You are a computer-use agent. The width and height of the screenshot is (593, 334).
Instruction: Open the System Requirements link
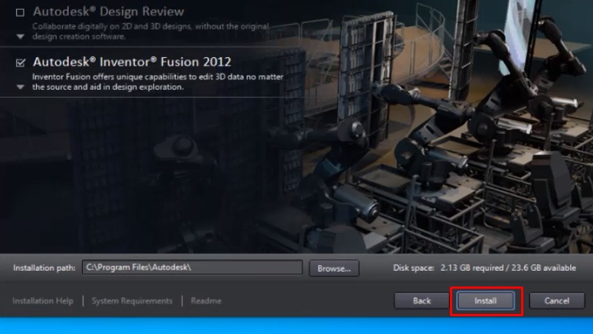(132, 301)
